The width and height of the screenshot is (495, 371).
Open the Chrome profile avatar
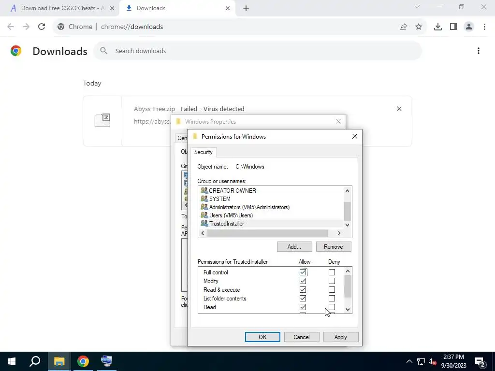click(x=469, y=27)
